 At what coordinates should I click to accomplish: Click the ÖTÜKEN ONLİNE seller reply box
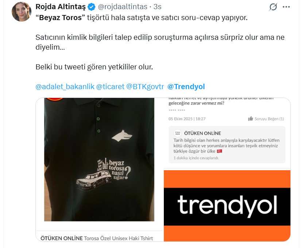pyautogui.click(x=227, y=145)
